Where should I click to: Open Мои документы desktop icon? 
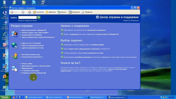coord(5,4)
